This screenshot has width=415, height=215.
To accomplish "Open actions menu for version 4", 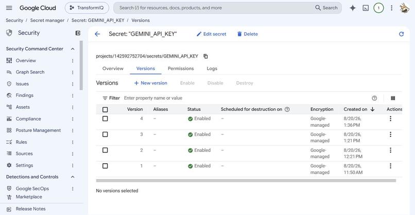I will 390,119.
